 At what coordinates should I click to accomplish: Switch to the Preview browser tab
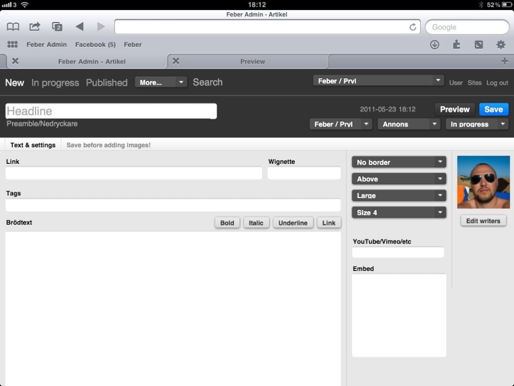click(252, 61)
